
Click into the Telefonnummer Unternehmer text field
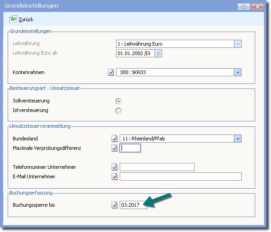click(x=157, y=167)
